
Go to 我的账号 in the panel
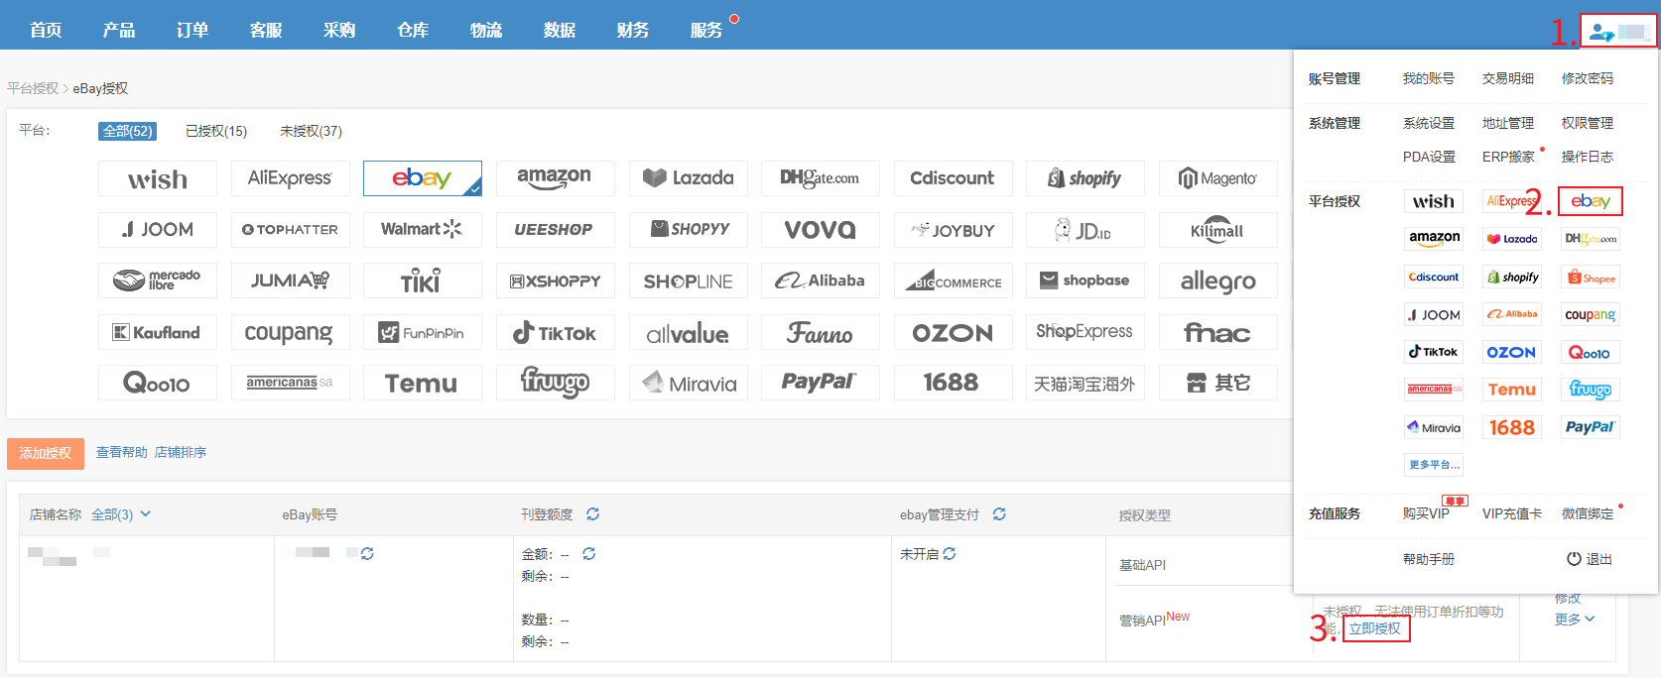coord(1429,78)
